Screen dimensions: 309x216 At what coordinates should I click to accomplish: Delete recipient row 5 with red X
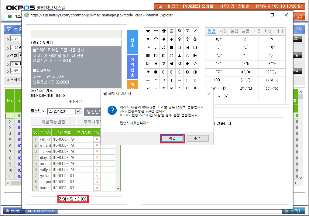tap(97, 163)
